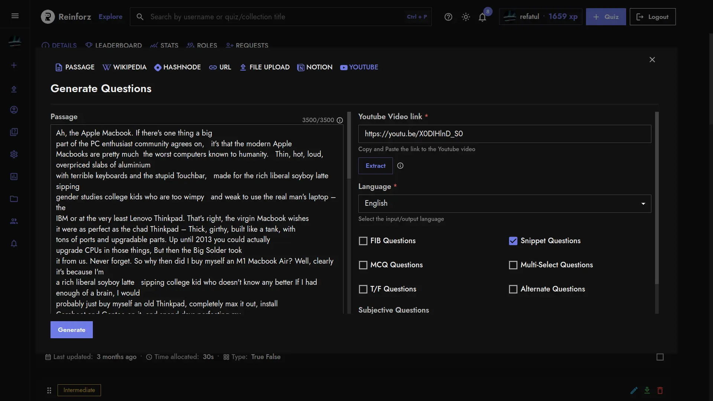The width and height of the screenshot is (713, 401).
Task: Open the Explore link
Action: point(110,17)
